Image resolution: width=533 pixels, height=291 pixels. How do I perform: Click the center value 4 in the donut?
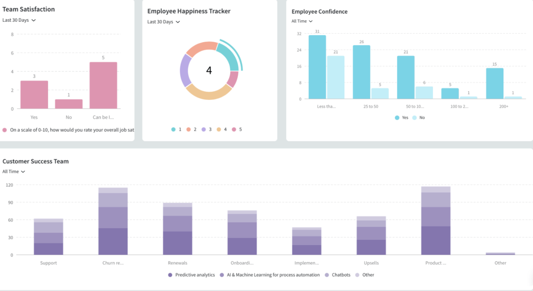coord(209,71)
